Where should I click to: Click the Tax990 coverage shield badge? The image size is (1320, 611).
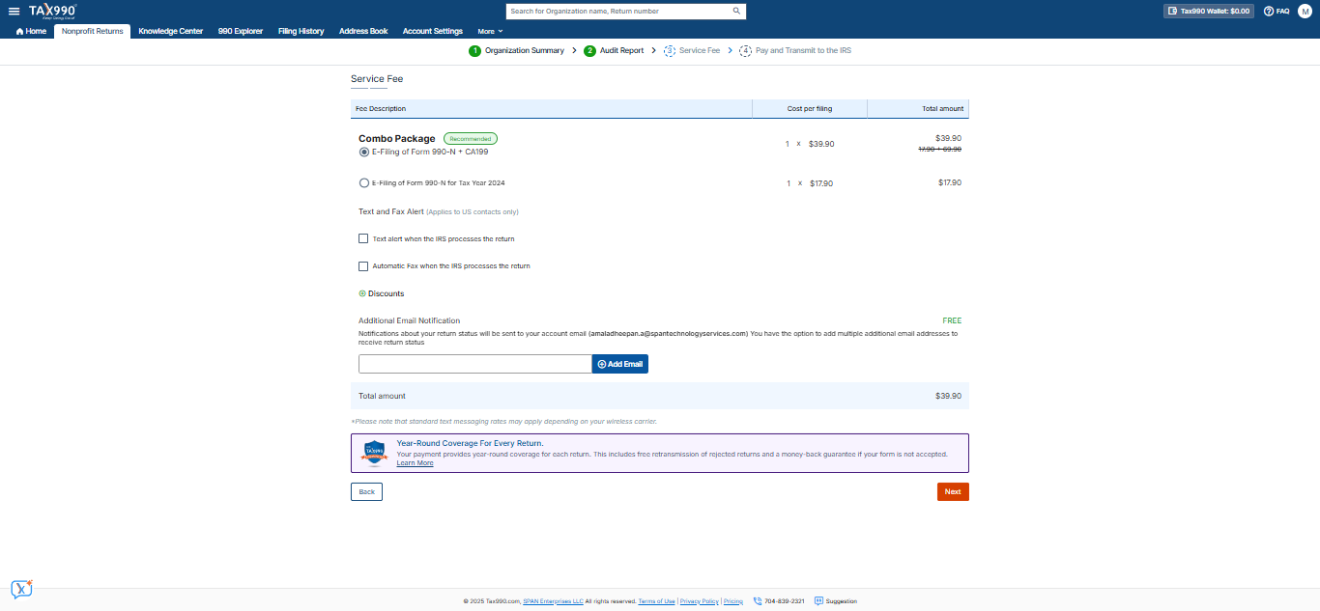pos(375,453)
